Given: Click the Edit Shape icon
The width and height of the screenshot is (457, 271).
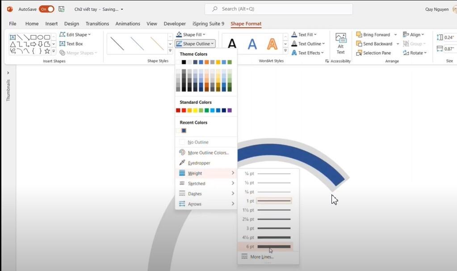Looking at the screenshot, I should point(63,34).
